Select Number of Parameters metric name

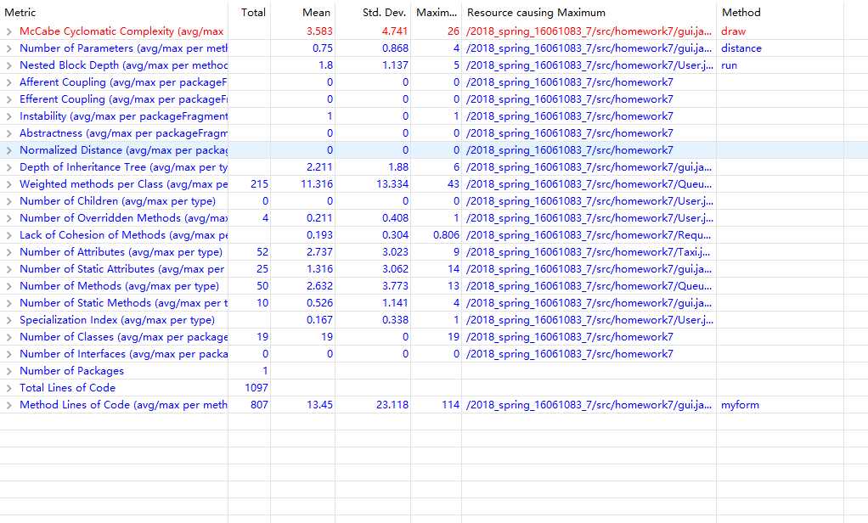click(123, 48)
